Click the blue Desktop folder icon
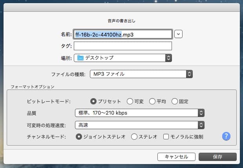 (x=80, y=58)
